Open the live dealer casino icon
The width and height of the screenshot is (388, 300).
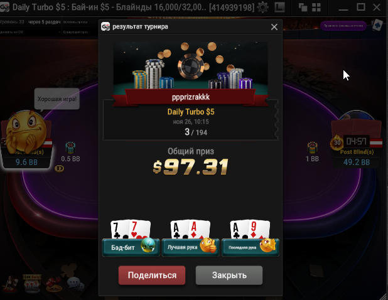10,284
